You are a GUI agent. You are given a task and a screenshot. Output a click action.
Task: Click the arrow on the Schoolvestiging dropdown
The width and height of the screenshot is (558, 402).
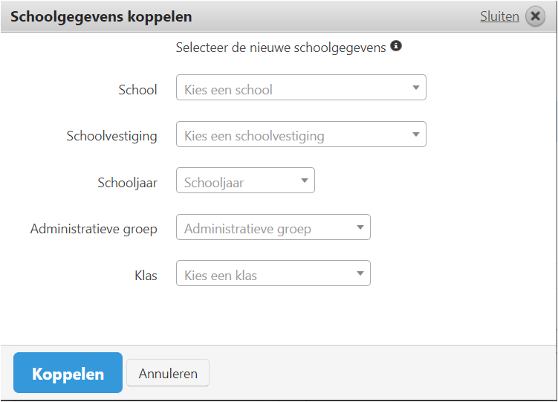click(415, 135)
